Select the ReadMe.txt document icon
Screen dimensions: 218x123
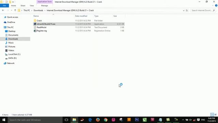click(x=35, y=27)
